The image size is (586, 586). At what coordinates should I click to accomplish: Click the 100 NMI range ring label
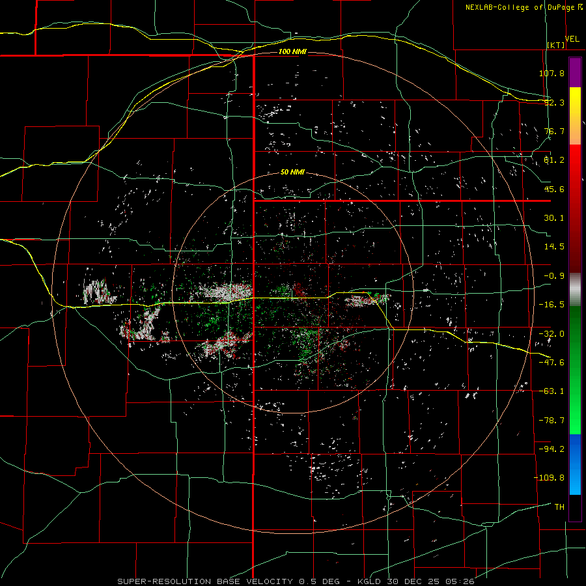click(x=292, y=51)
